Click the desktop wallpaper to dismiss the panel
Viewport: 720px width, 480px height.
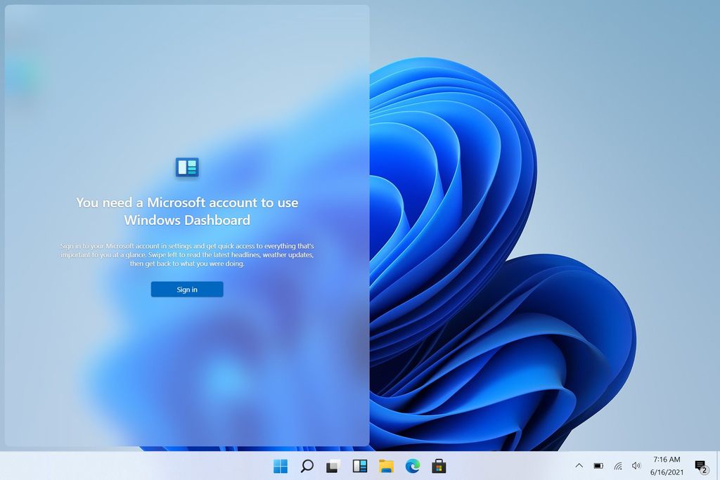click(x=548, y=211)
